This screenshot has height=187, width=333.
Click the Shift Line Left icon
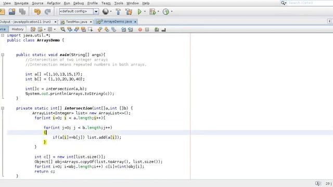click(123, 30)
